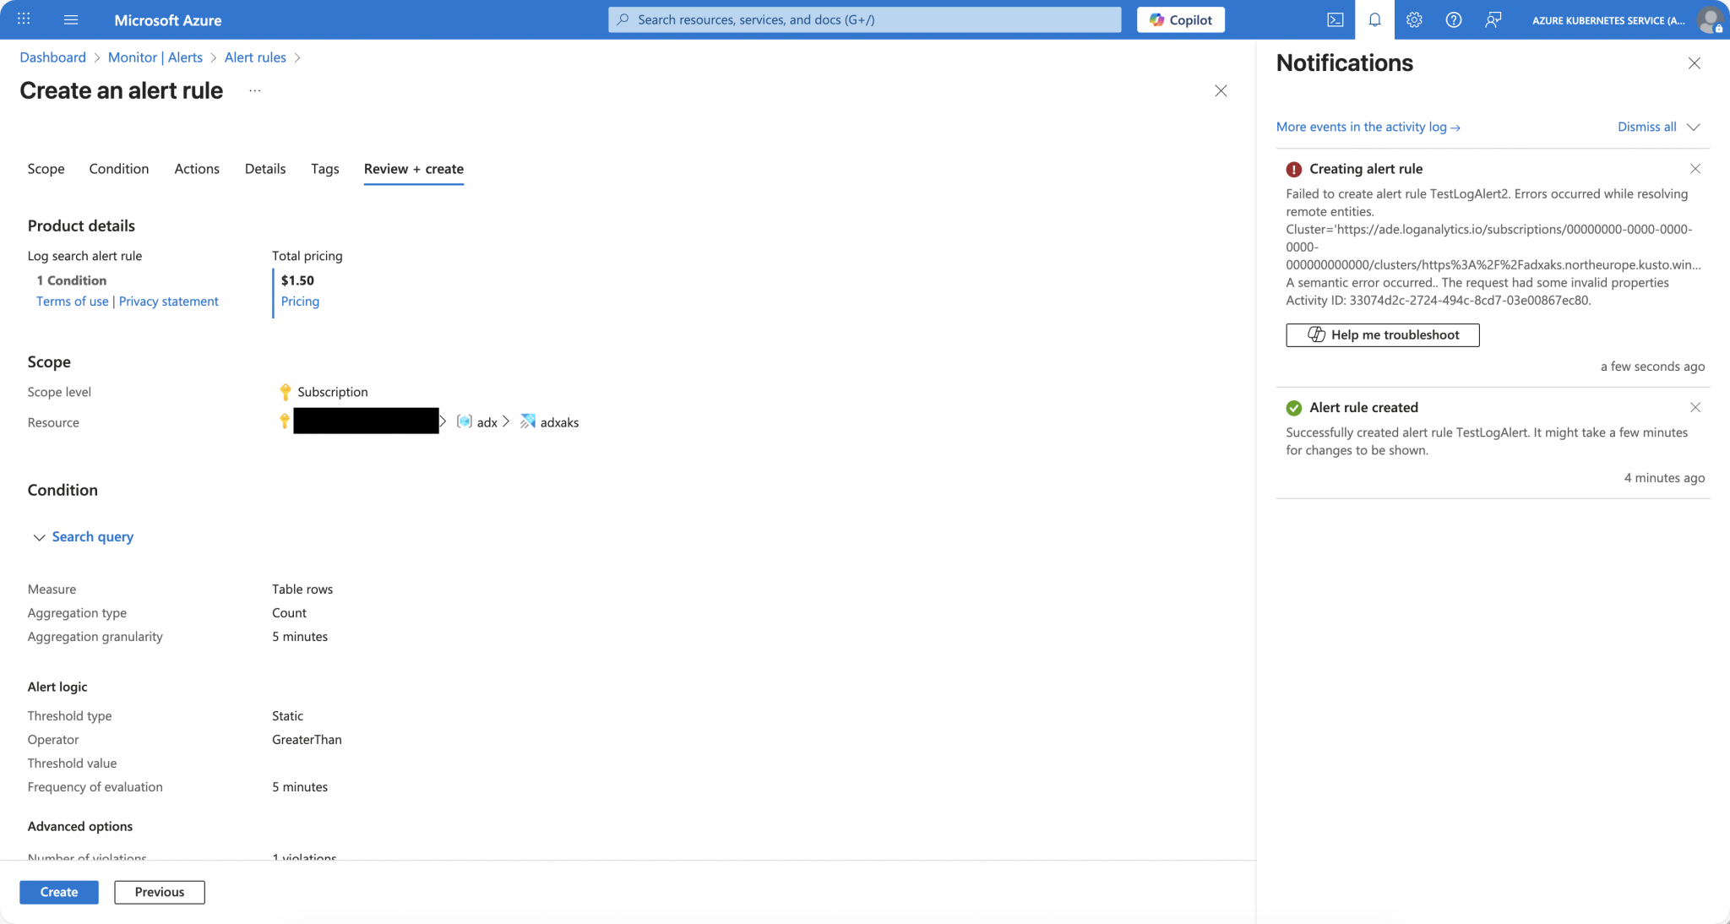Click the notifications bell icon
The image size is (1730, 924).
coord(1374,19)
